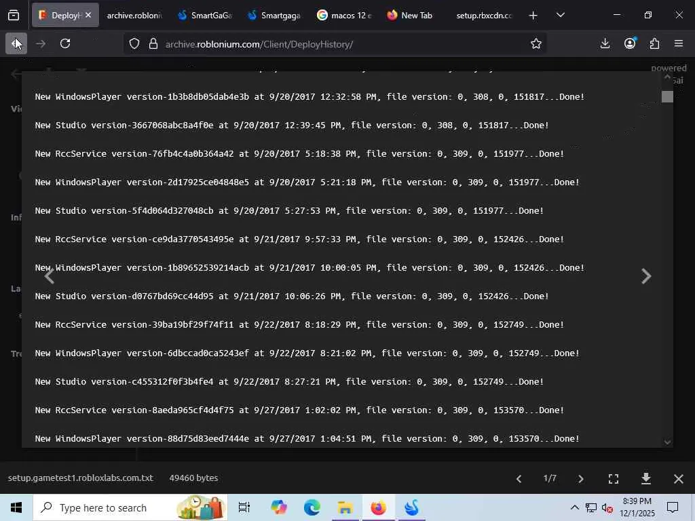Open the Firefox account icon
The width and height of the screenshot is (695, 521).
pyautogui.click(x=630, y=43)
